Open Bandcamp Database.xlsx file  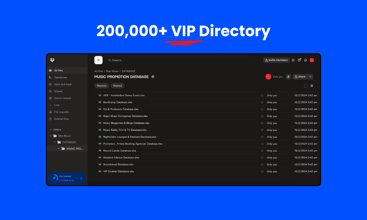pos(118,102)
